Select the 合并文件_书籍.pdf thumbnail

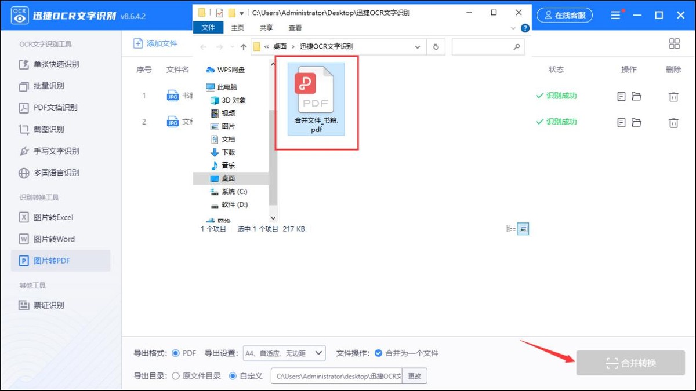316,98
